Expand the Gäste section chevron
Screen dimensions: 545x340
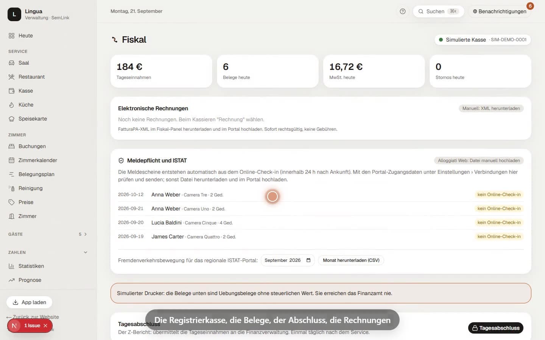coord(86,234)
